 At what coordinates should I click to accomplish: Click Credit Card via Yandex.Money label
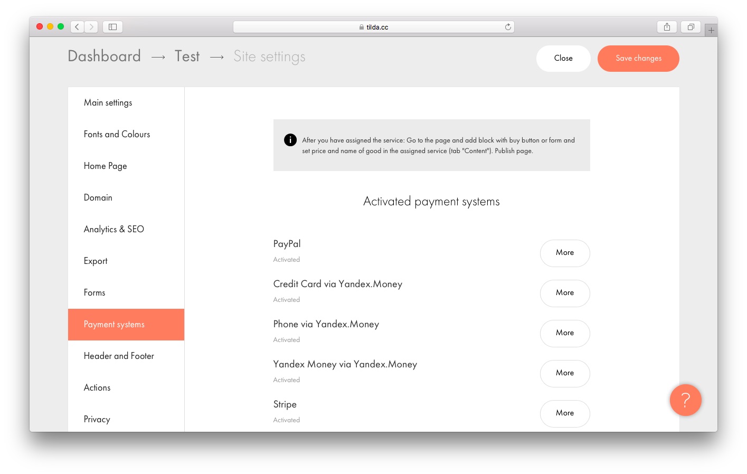(x=338, y=284)
